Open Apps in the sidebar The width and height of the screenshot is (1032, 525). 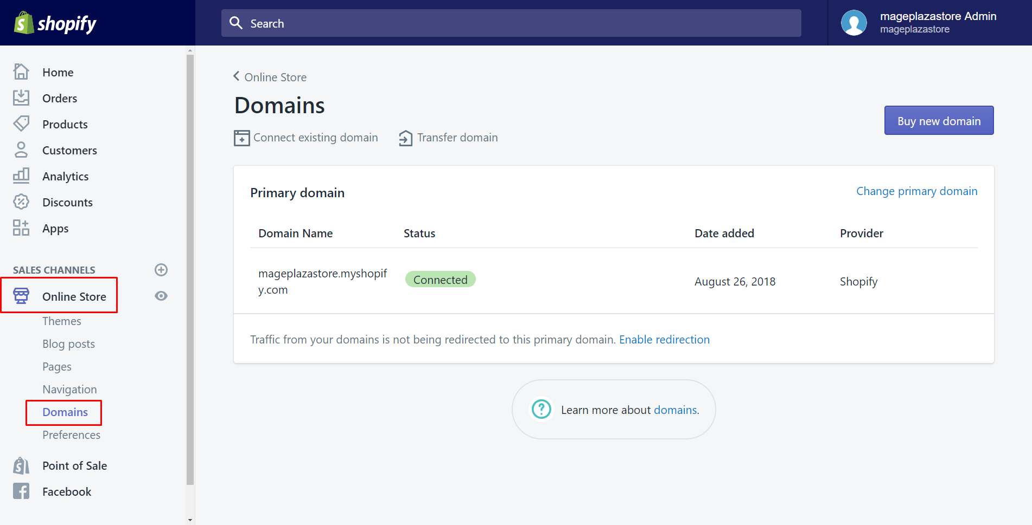coord(55,228)
